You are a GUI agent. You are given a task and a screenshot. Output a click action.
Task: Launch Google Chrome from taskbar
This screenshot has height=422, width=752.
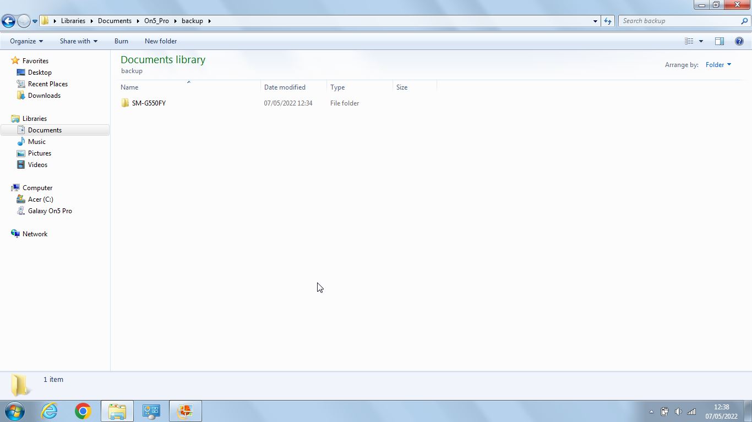pyautogui.click(x=83, y=411)
